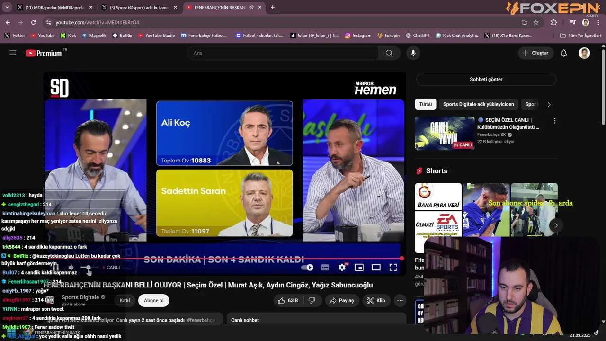Go back in browser history
The image size is (606, 341).
8,22
